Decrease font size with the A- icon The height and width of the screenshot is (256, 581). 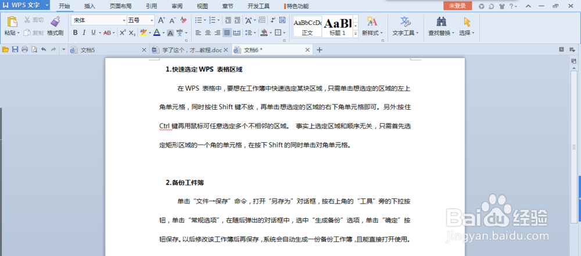173,20
